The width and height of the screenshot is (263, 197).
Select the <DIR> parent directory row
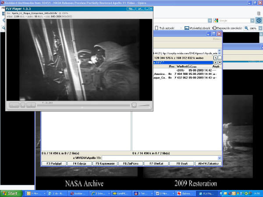pos(185,70)
